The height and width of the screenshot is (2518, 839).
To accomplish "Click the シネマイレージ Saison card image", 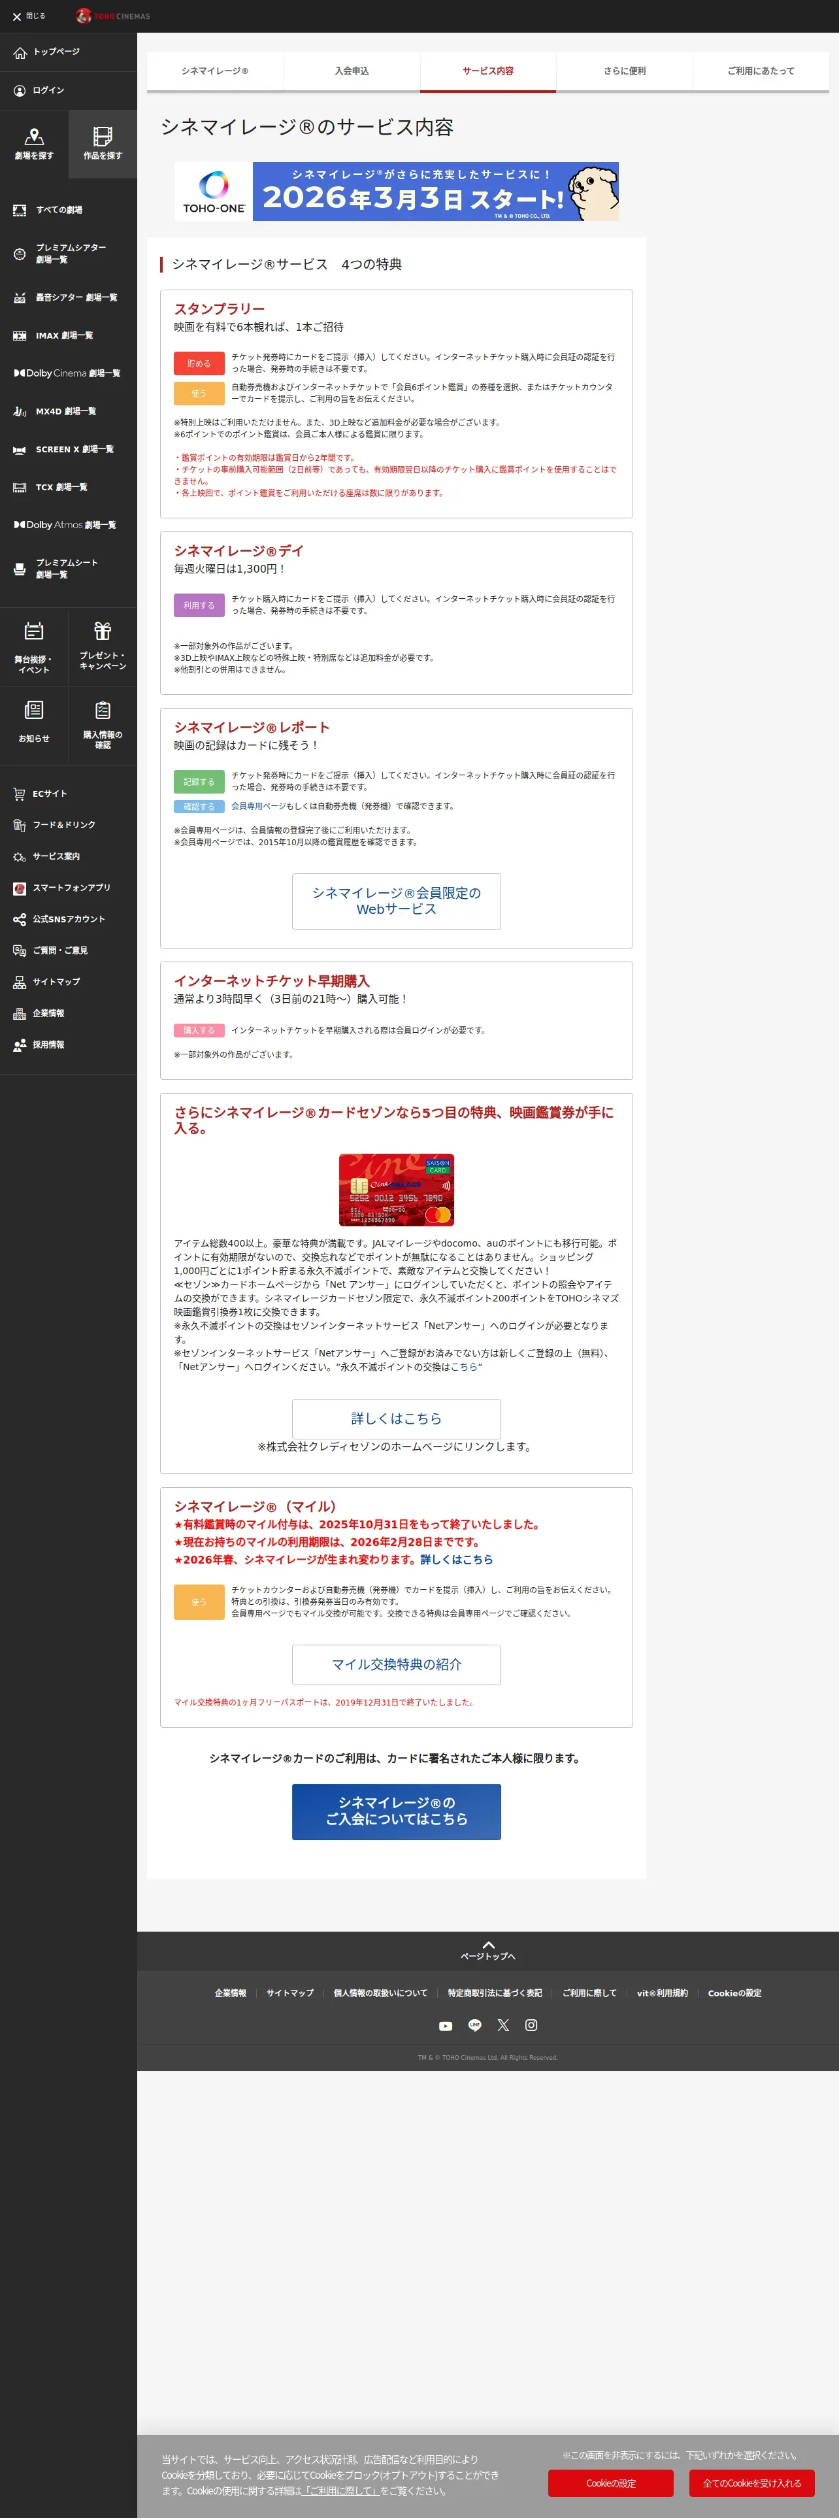I will pos(397,1190).
